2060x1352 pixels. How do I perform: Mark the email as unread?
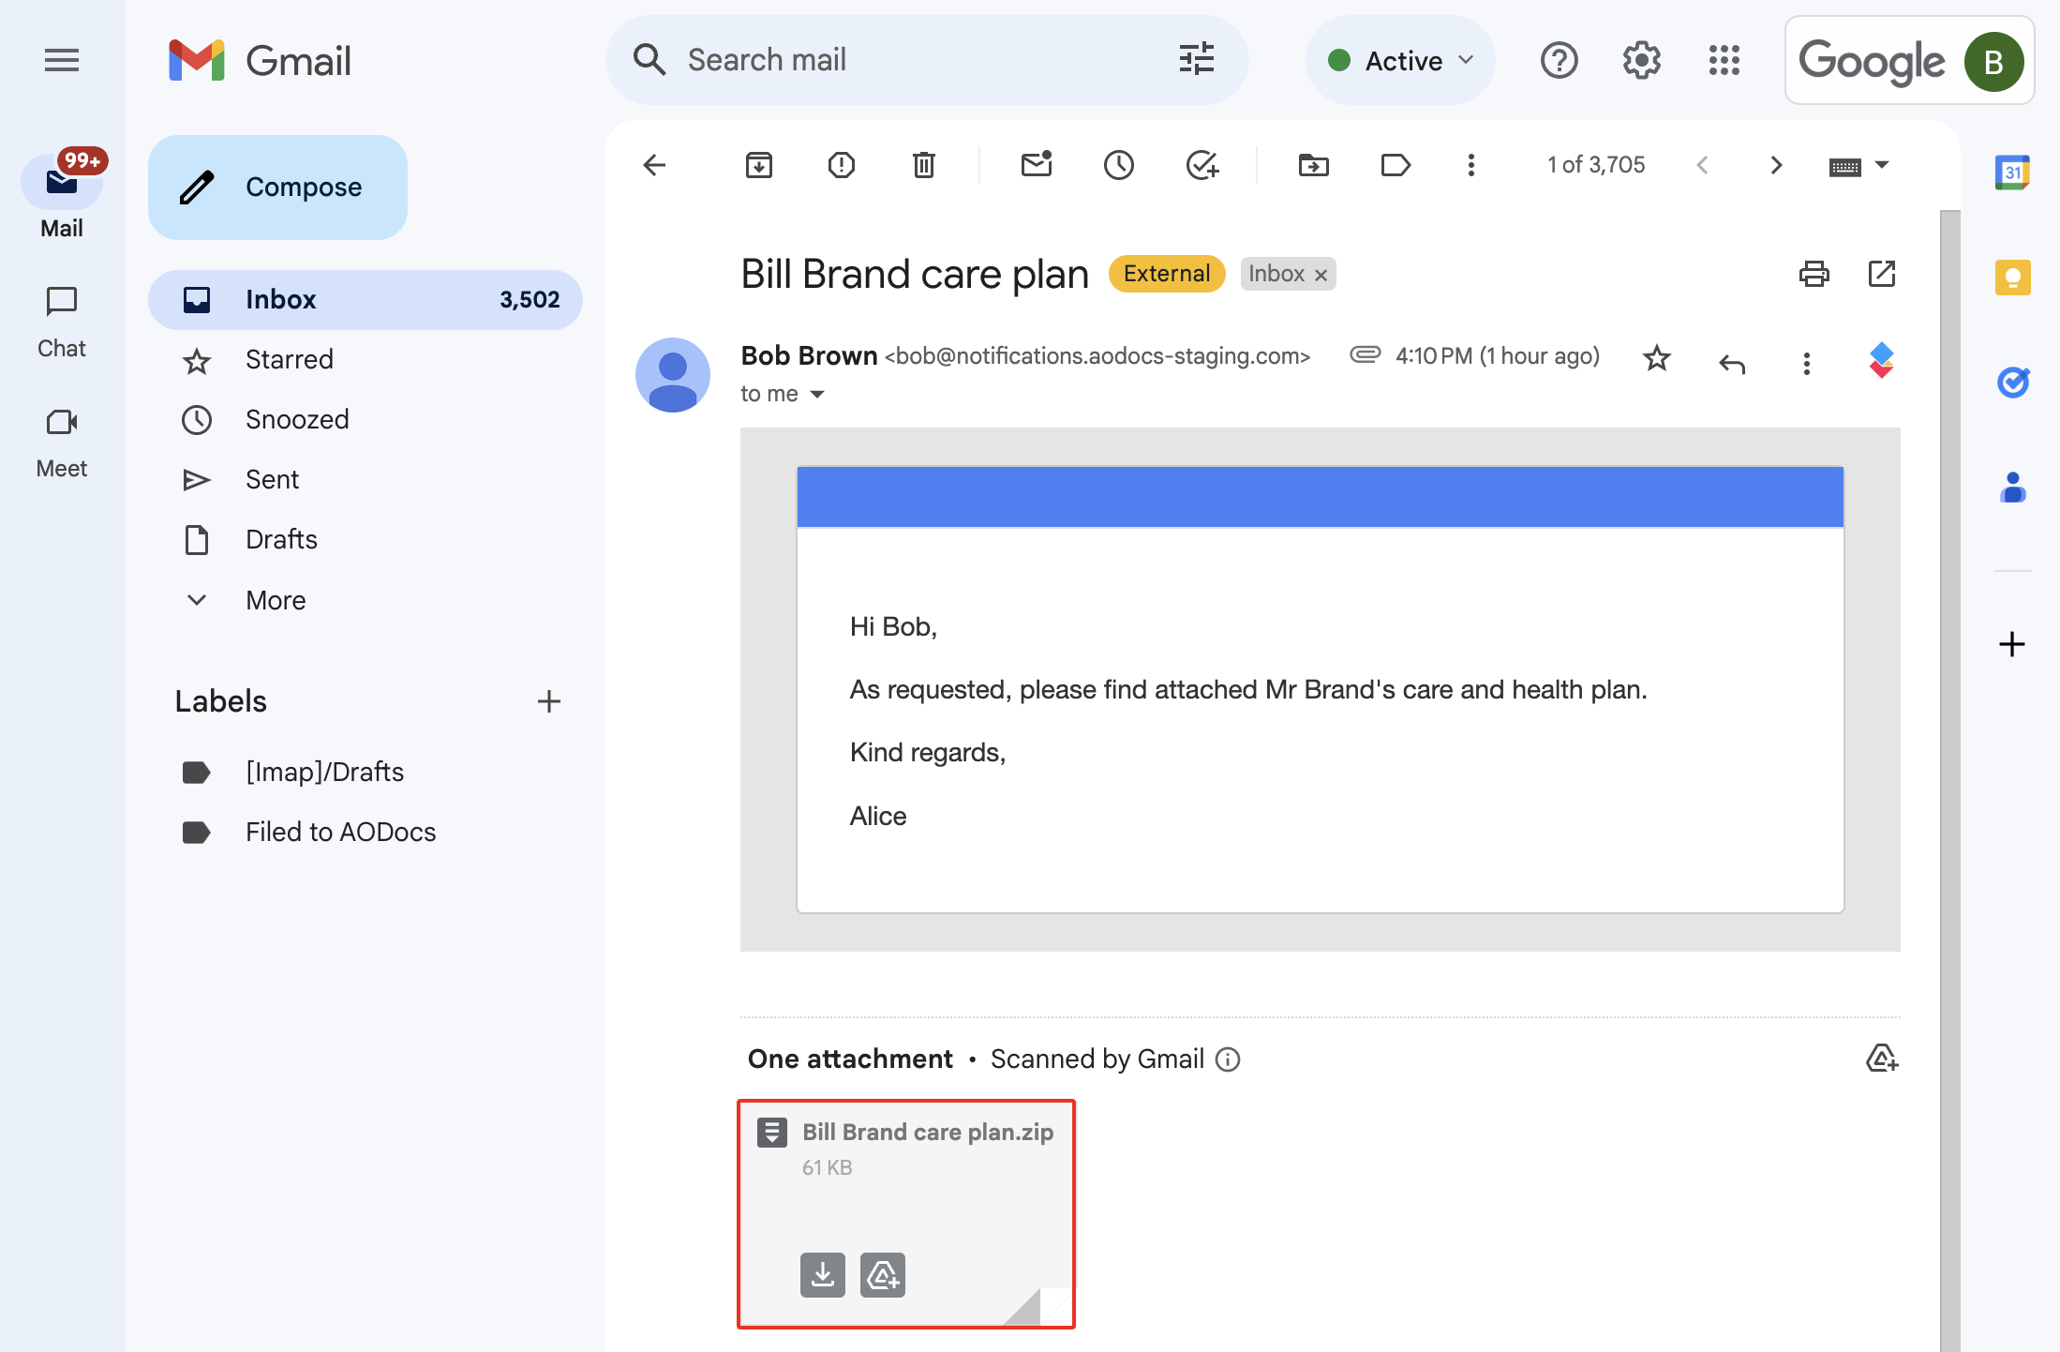click(1037, 165)
